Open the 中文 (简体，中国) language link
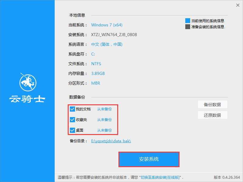The width and height of the screenshot is (243, 182). coord(106,44)
